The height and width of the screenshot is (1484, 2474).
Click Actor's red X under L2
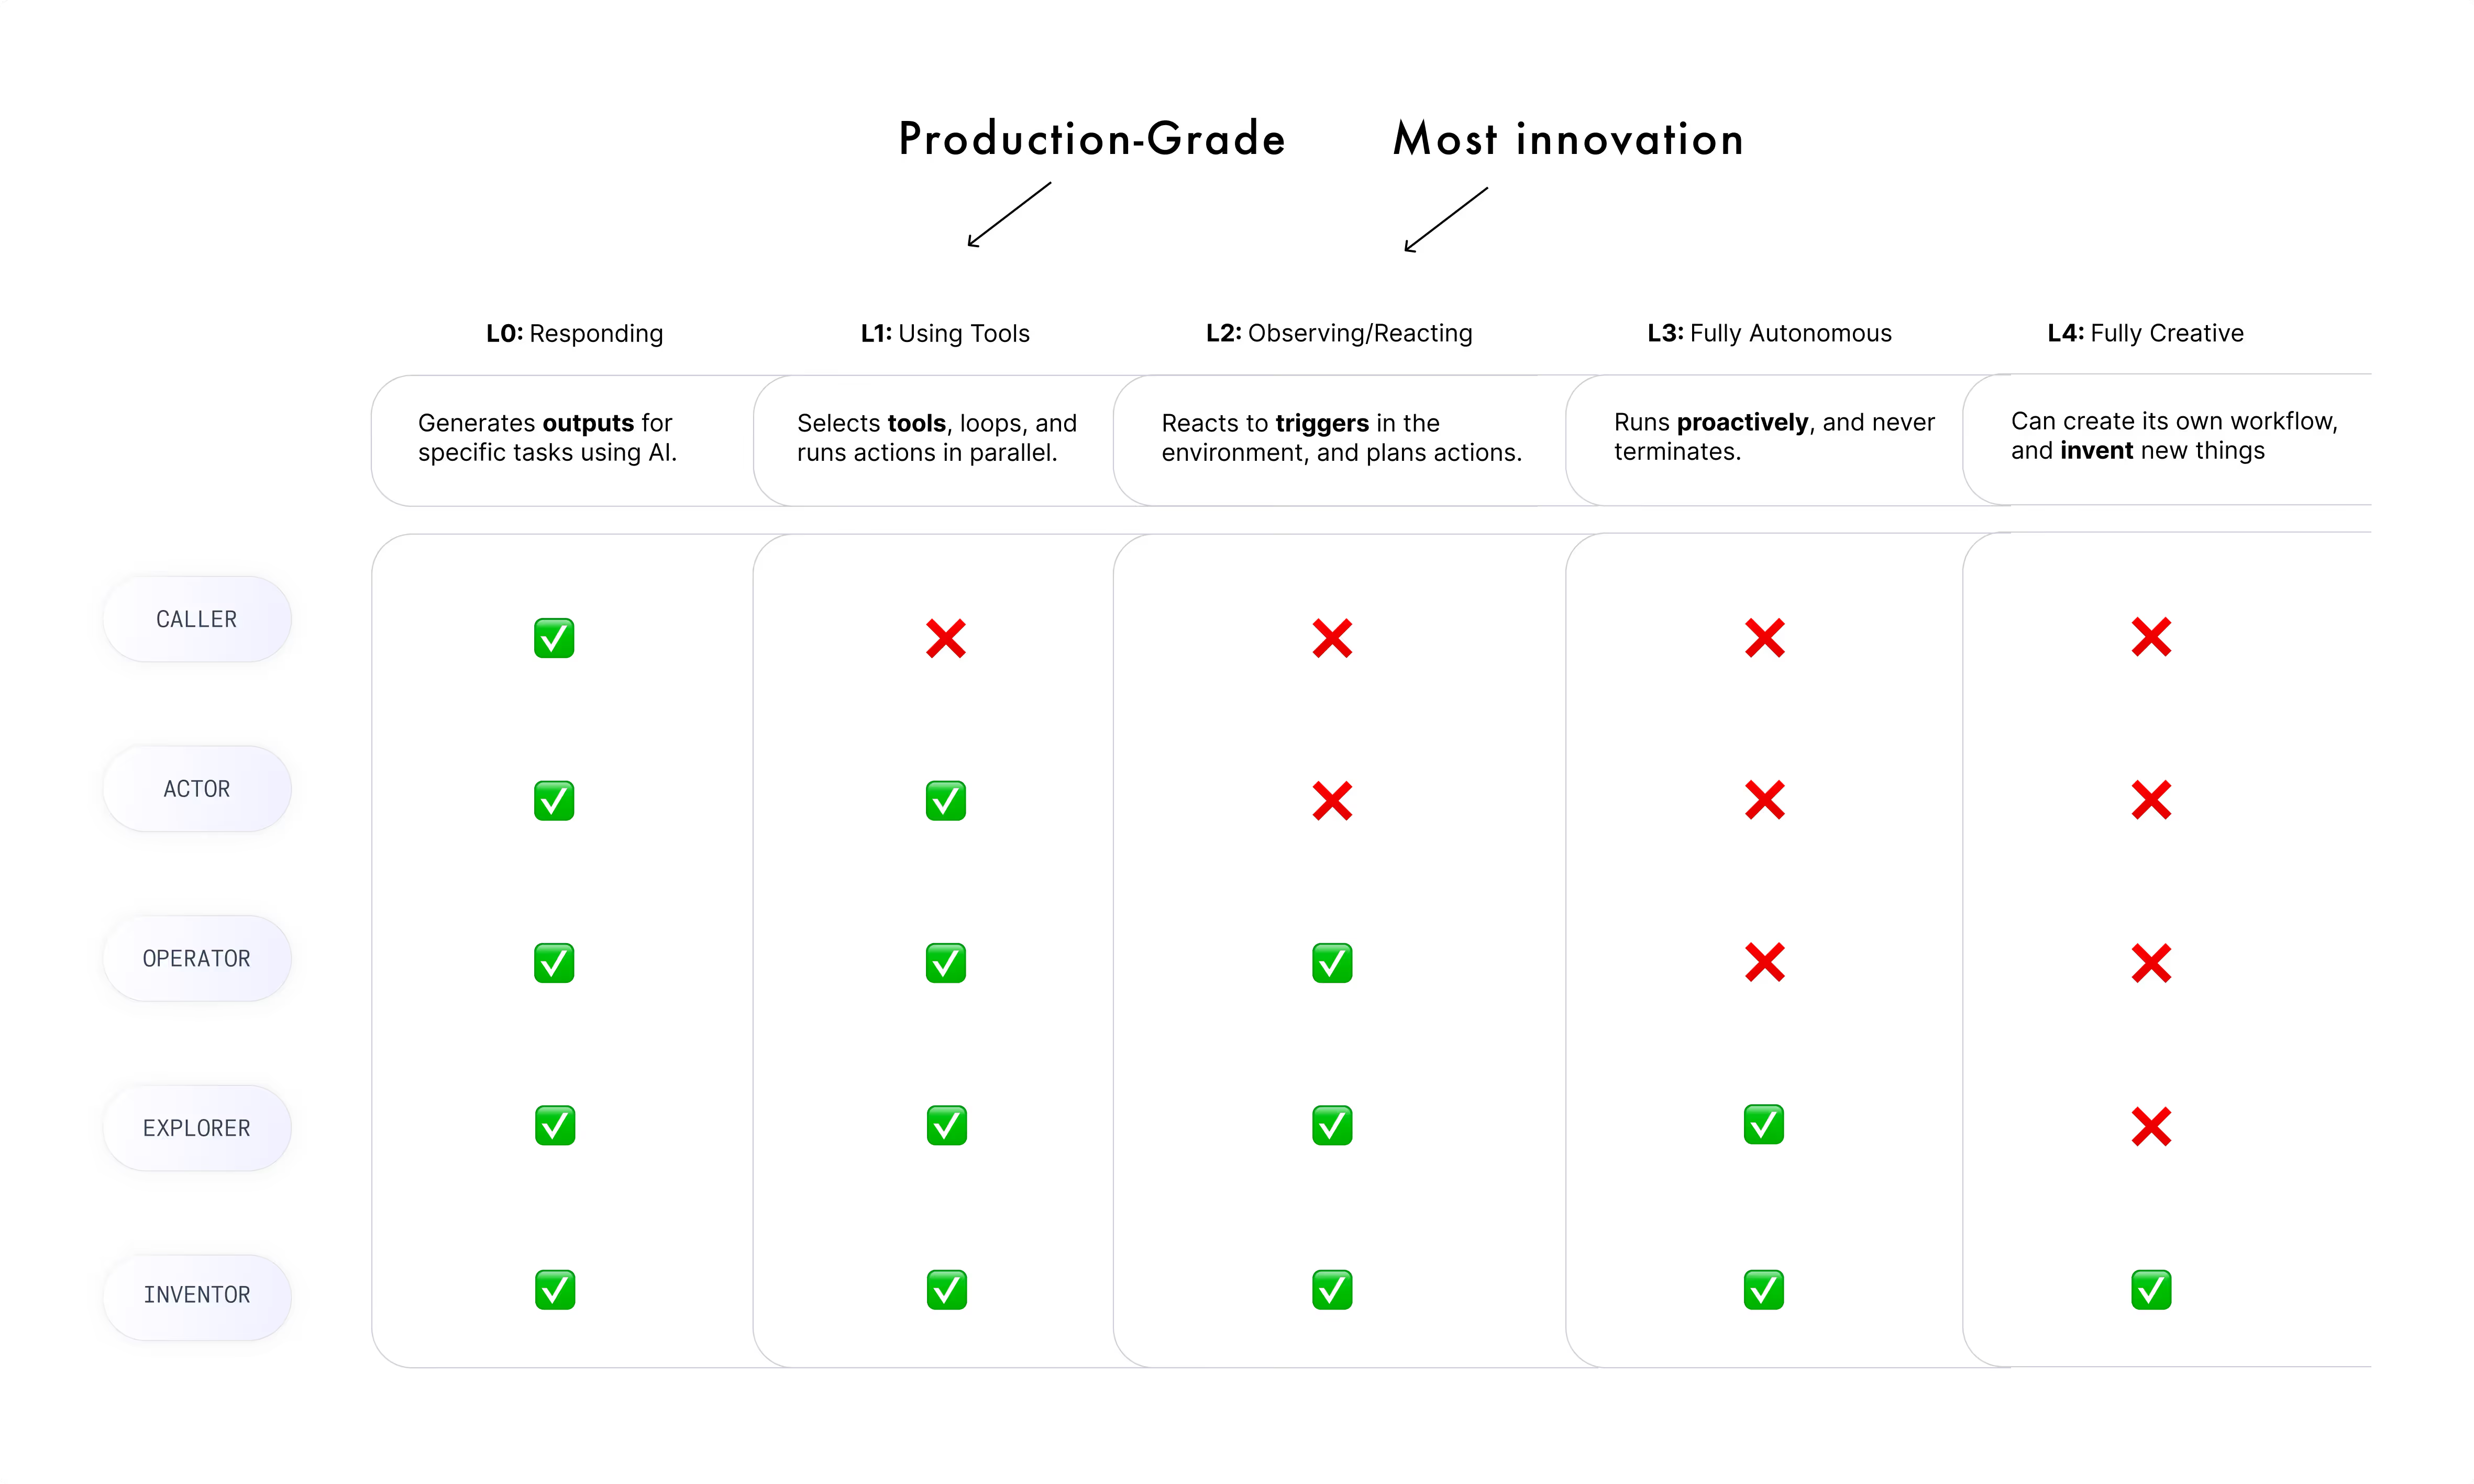tap(1332, 801)
